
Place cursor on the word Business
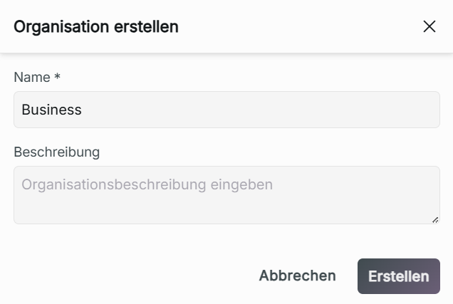pyautogui.click(x=52, y=110)
